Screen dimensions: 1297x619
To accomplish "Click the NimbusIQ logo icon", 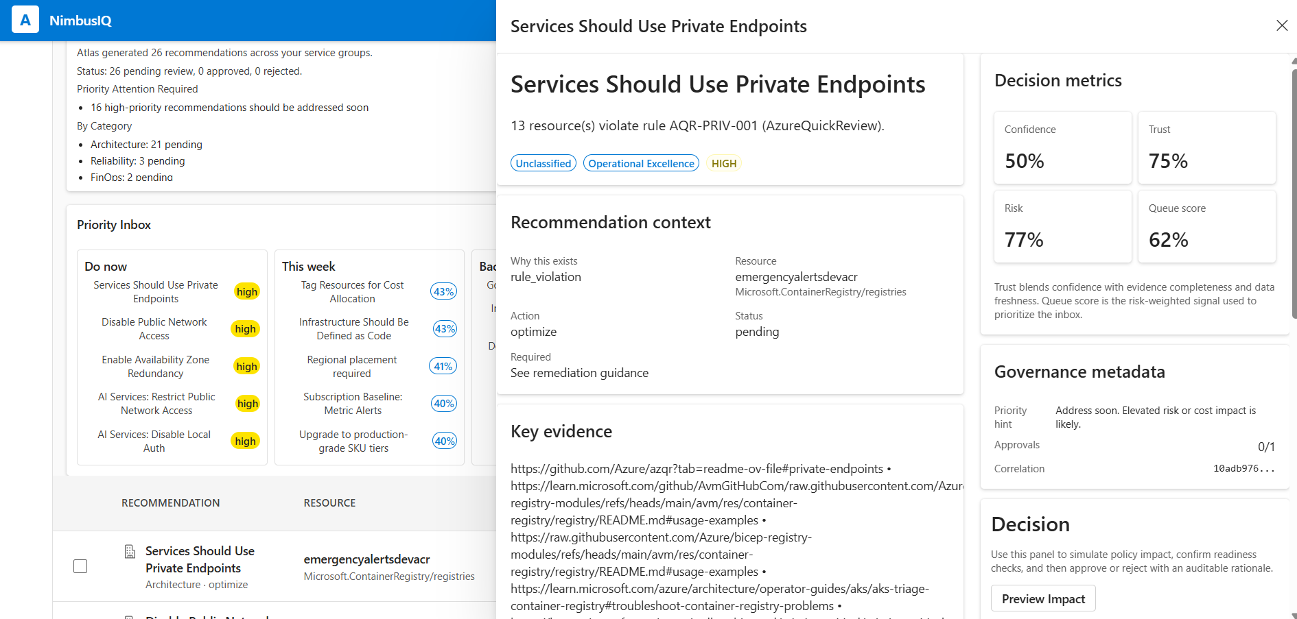I will tap(25, 21).
